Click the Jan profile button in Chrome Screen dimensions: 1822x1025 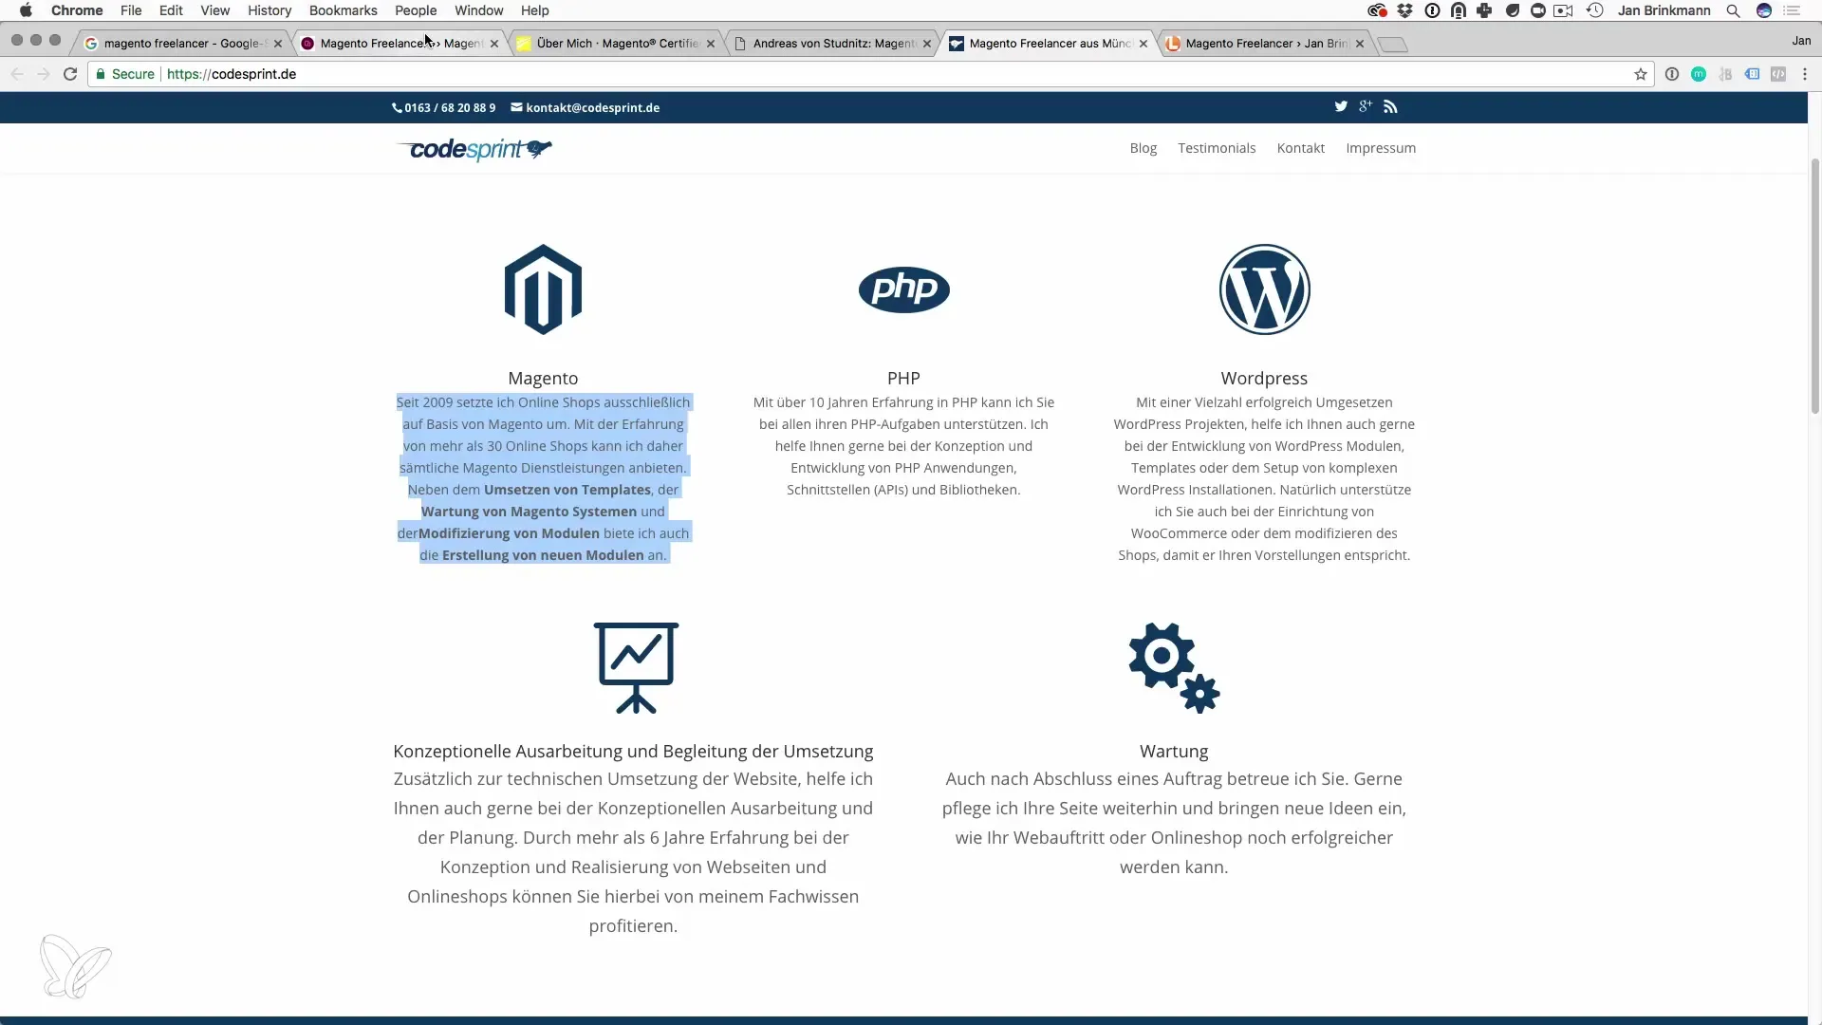(x=1800, y=41)
